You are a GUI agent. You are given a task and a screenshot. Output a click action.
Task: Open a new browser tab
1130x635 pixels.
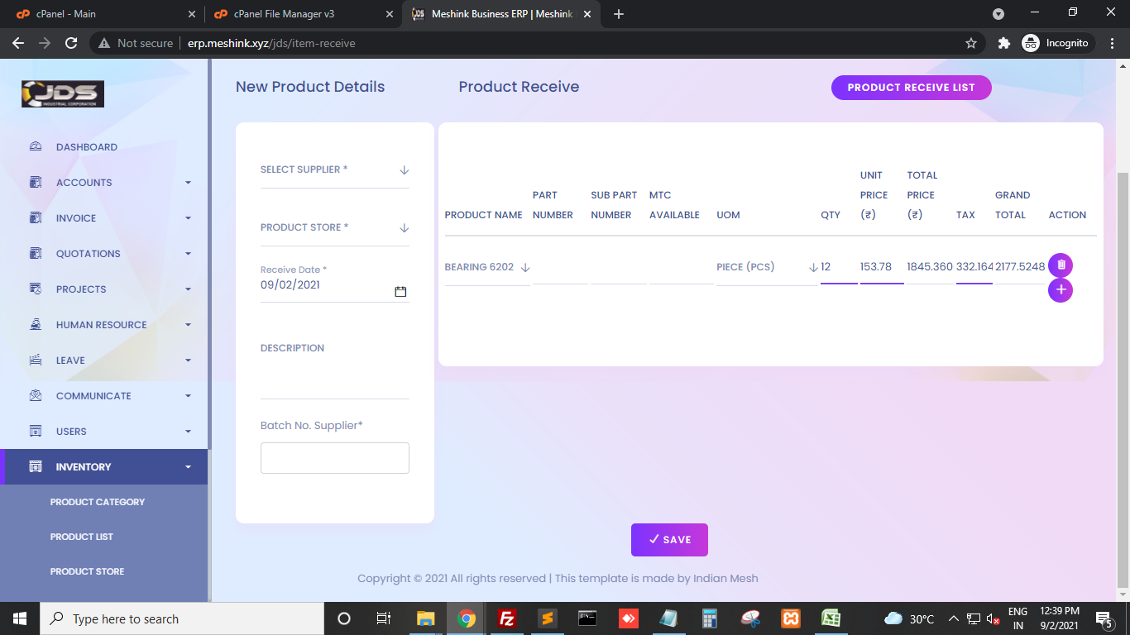coord(619,14)
